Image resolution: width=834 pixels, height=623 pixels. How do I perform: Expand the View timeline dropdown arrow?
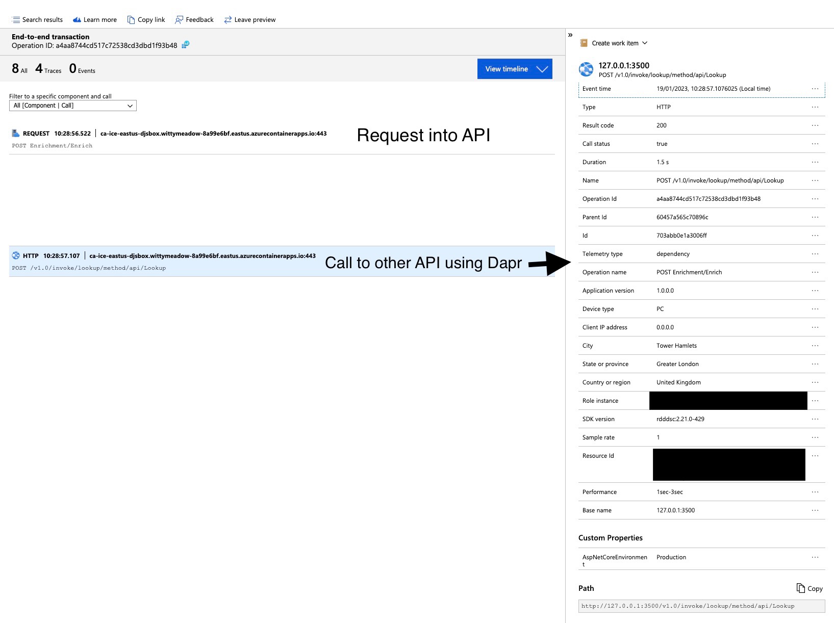tap(542, 69)
